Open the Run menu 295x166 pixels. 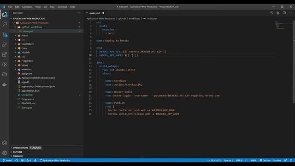pos(52,7)
